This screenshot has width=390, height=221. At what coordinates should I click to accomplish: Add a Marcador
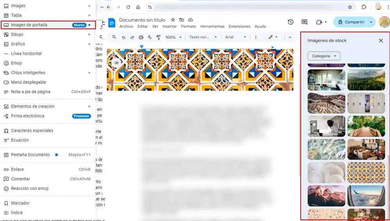(x=48, y=203)
